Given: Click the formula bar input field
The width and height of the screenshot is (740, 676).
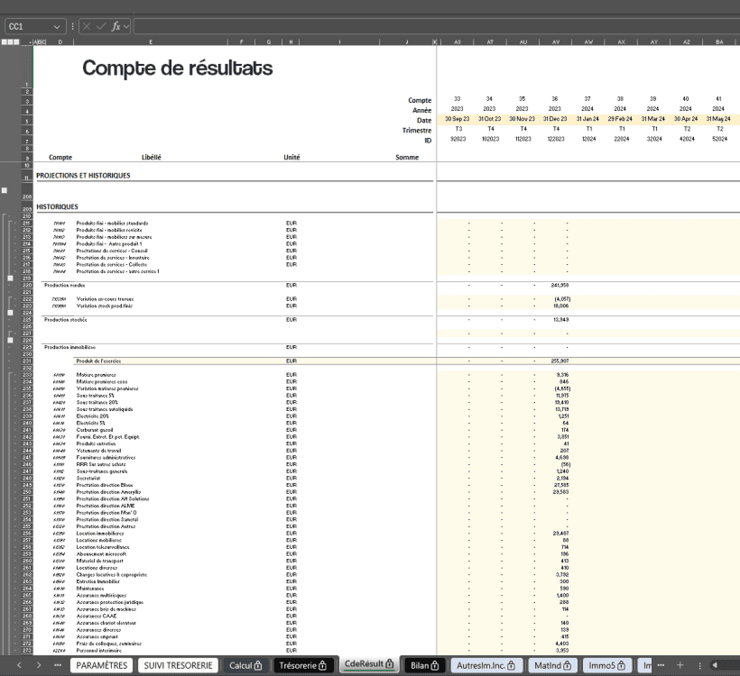Looking at the screenshot, I should tap(433, 26).
